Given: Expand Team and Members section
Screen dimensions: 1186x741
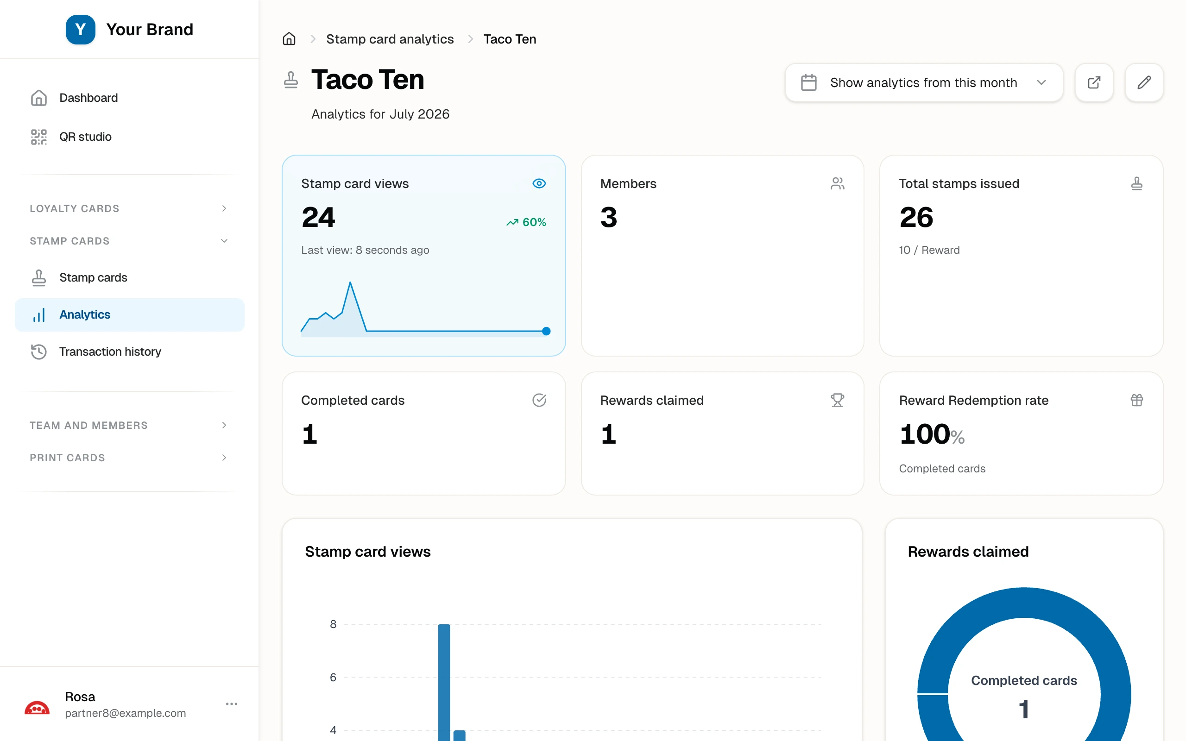Looking at the screenshot, I should [129, 425].
